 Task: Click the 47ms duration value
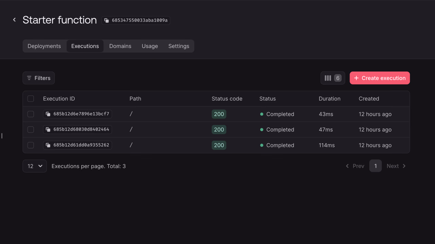click(x=326, y=130)
